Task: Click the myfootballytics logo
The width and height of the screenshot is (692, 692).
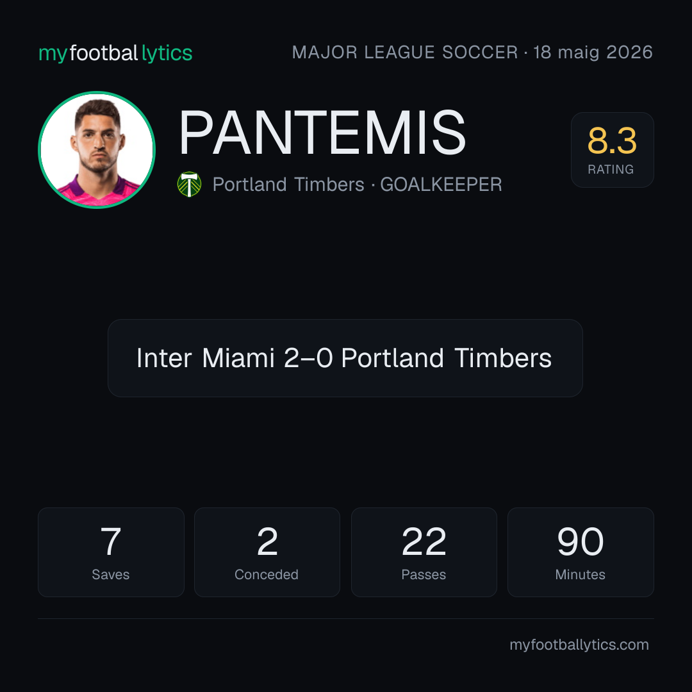Action: pos(115,53)
